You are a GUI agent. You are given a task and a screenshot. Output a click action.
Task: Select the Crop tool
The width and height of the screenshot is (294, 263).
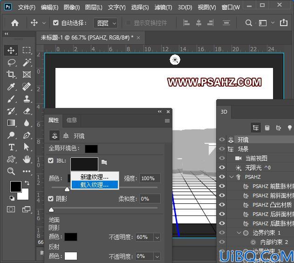[x=11, y=74]
